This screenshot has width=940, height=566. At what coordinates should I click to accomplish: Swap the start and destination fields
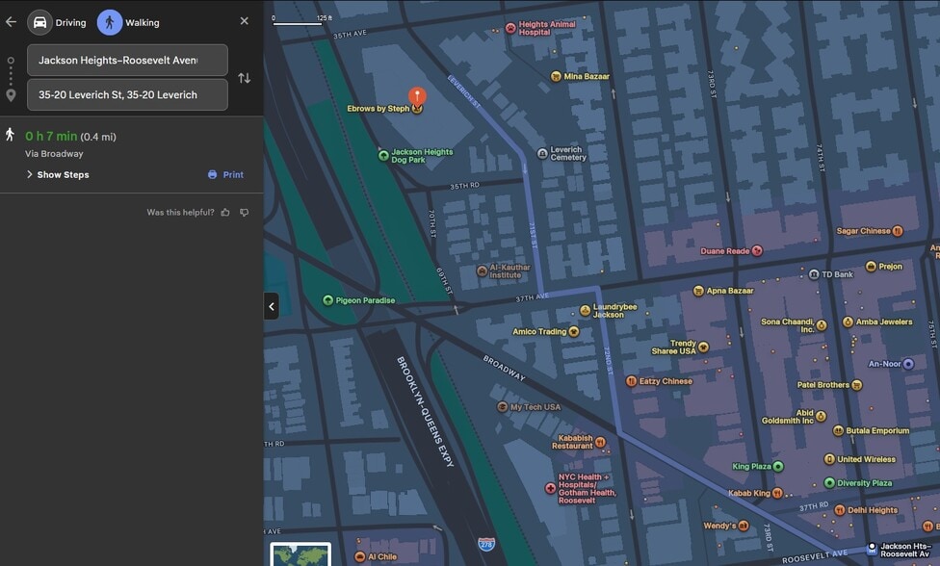tap(245, 78)
